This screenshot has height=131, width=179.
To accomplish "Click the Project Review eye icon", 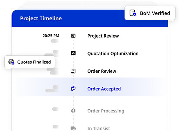I will pos(73,36).
